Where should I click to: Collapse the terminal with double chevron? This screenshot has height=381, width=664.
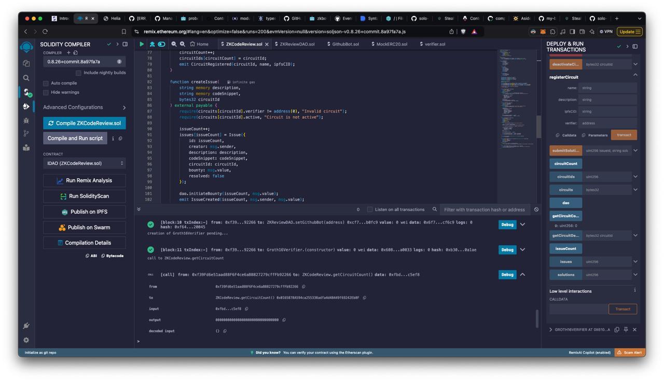click(139, 209)
